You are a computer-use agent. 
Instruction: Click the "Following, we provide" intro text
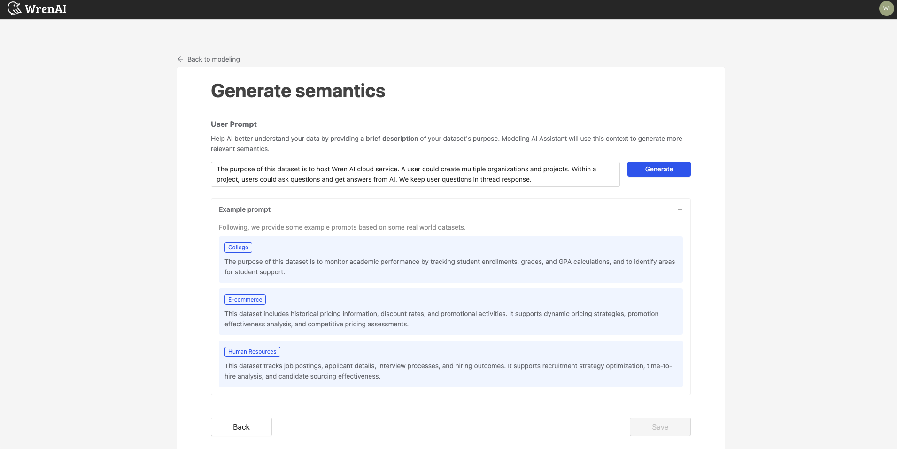(342, 227)
